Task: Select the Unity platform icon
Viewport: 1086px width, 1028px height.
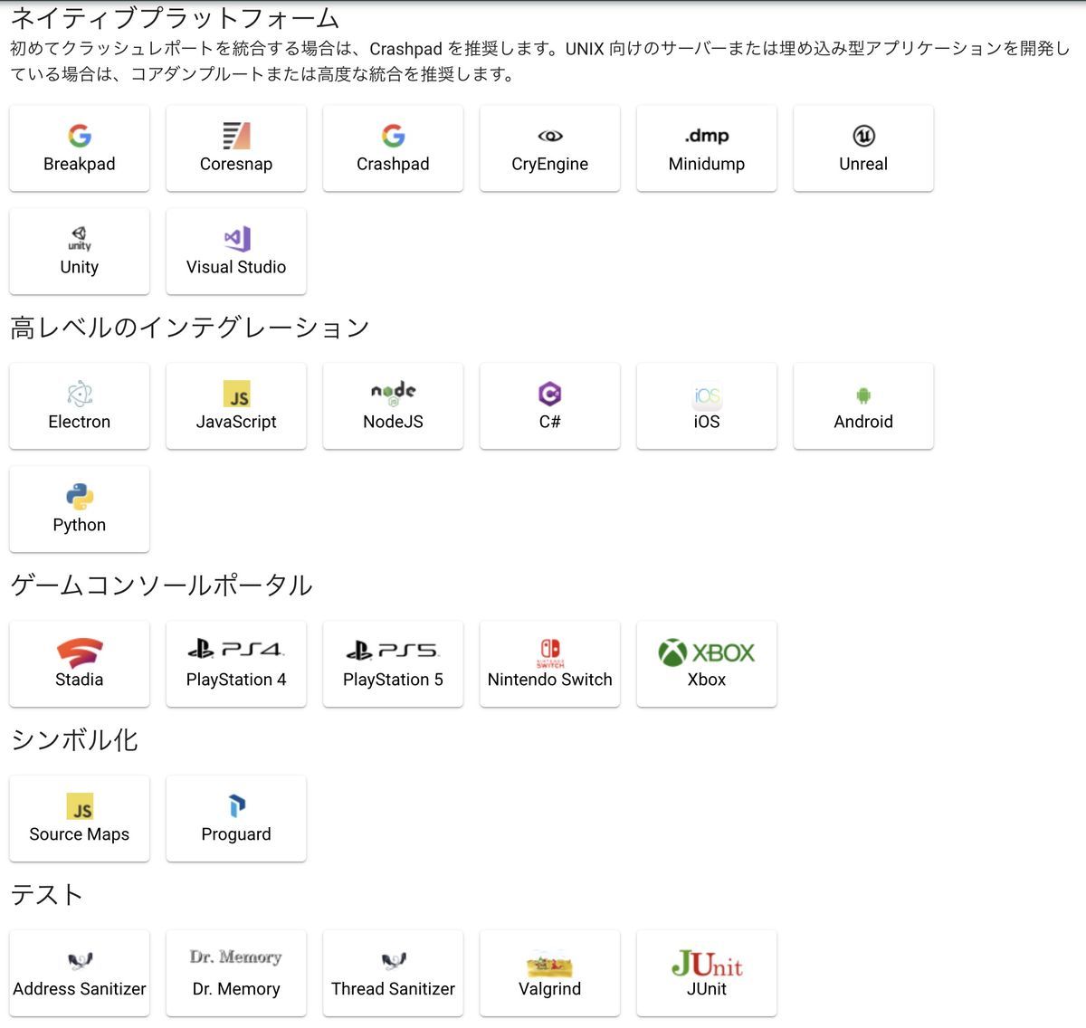Action: click(x=79, y=251)
